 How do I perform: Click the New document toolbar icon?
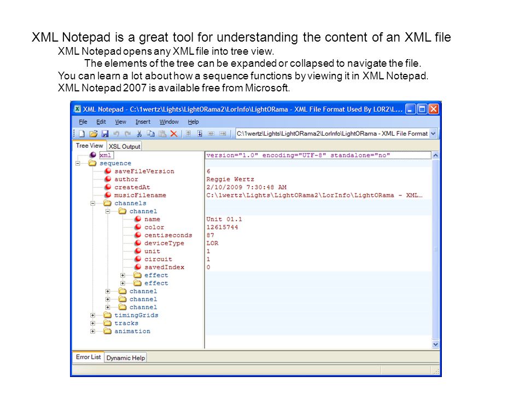tap(81, 134)
